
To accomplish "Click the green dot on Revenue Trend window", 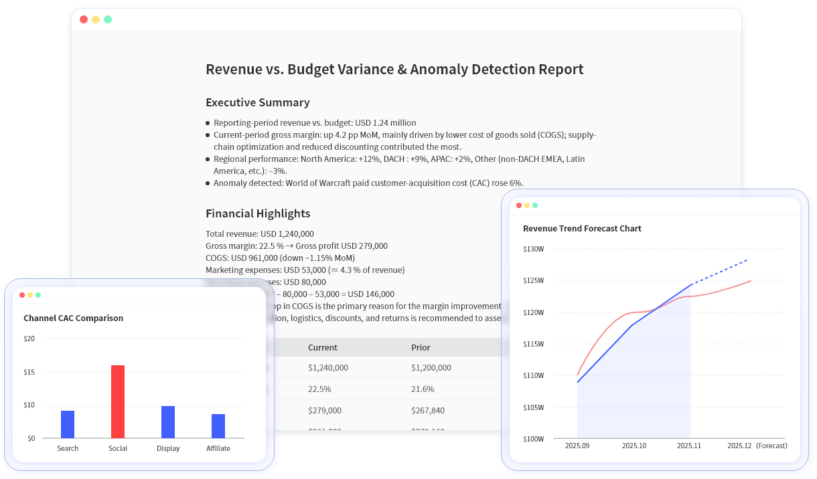I will [x=535, y=206].
